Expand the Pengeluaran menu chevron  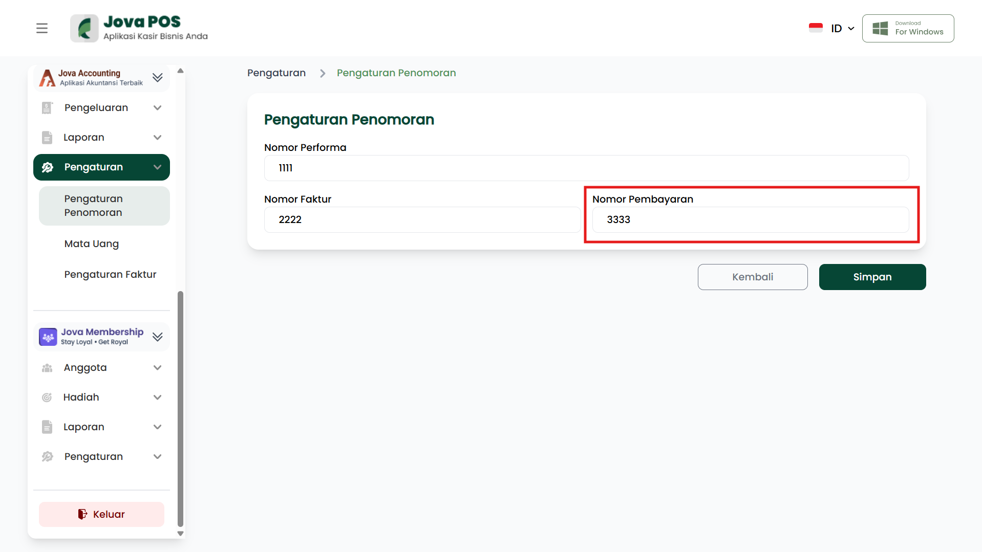[157, 108]
